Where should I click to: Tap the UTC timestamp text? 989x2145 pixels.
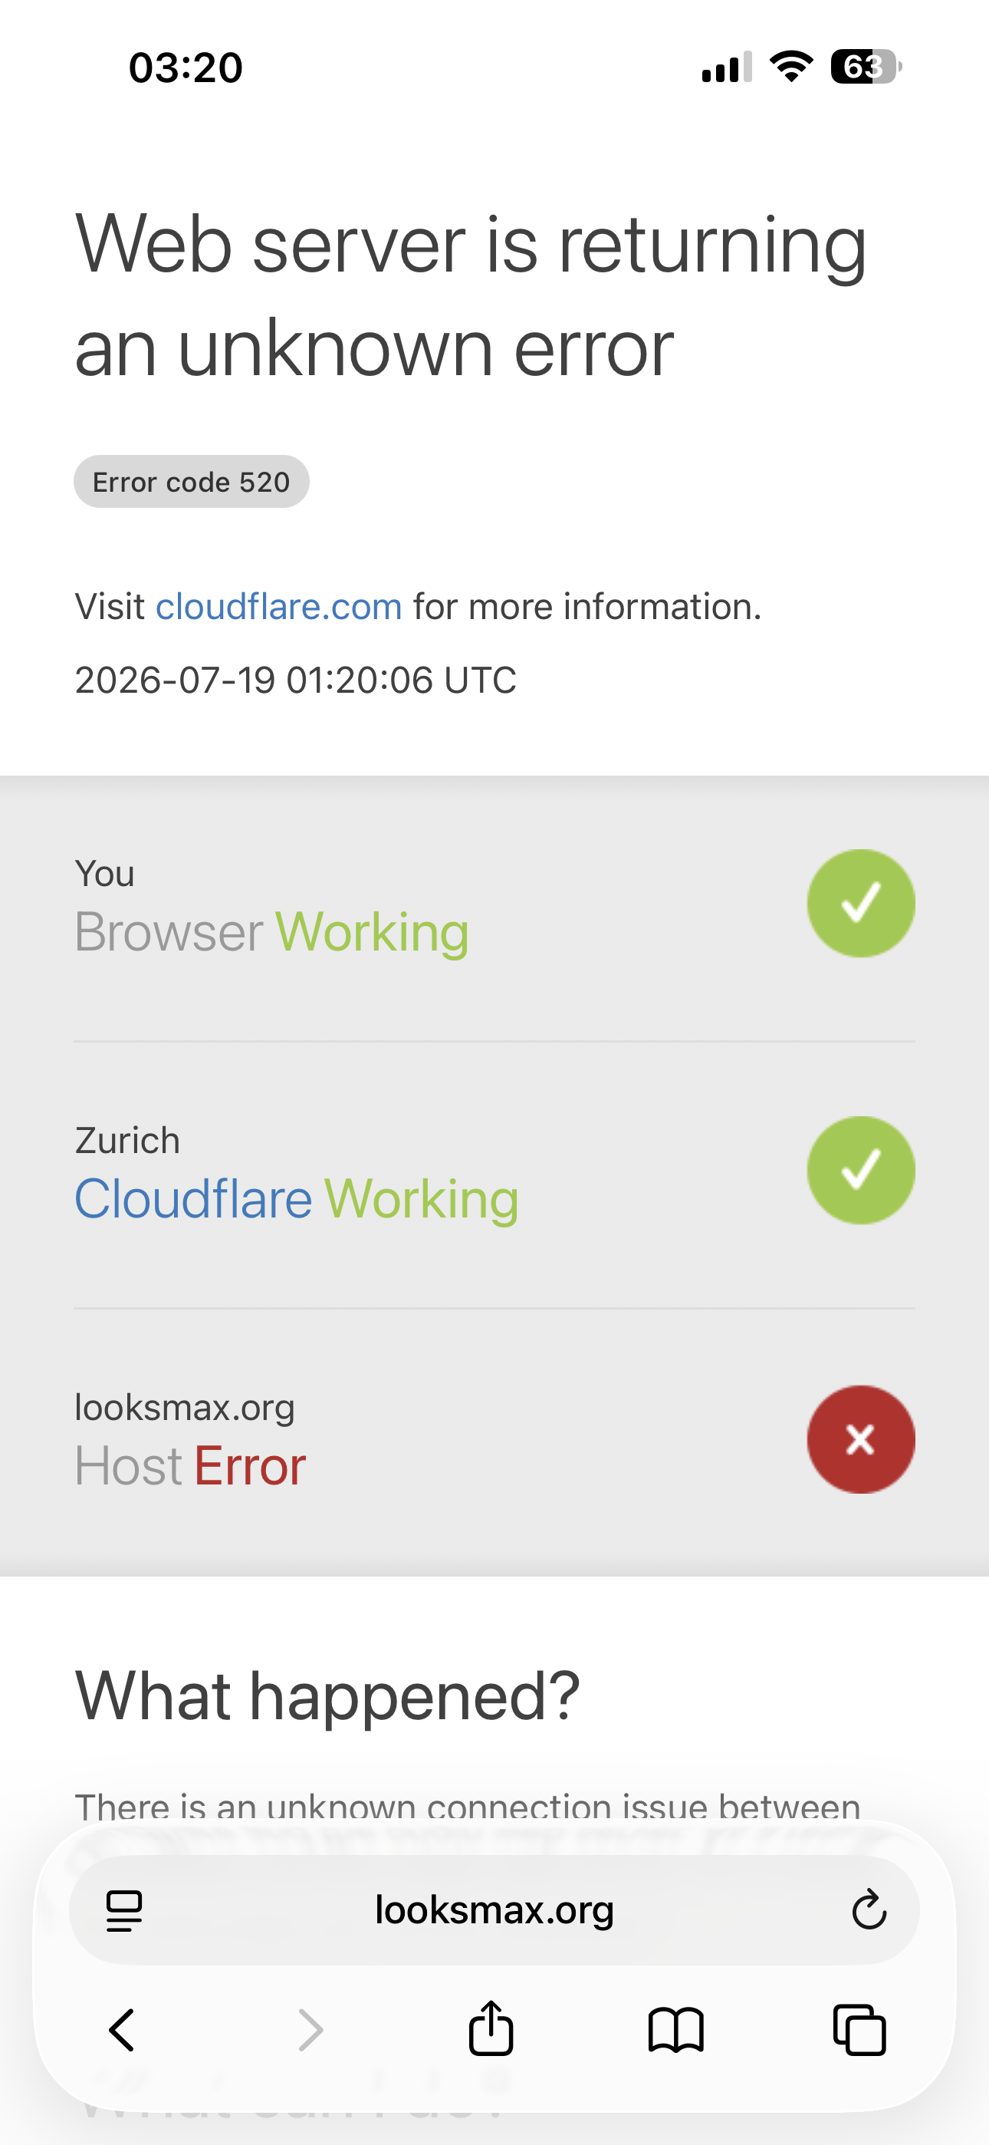[x=295, y=680]
